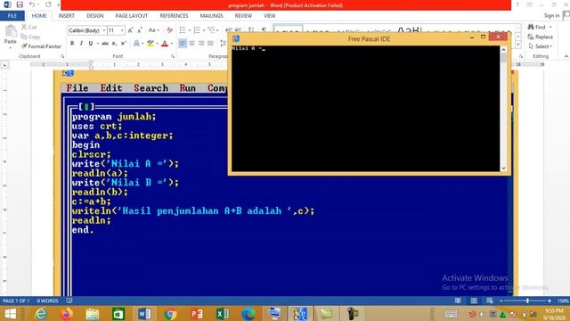Switch to the PAGE LAYOUT ribbon tab
This screenshot has height=321, width=570.
click(132, 16)
